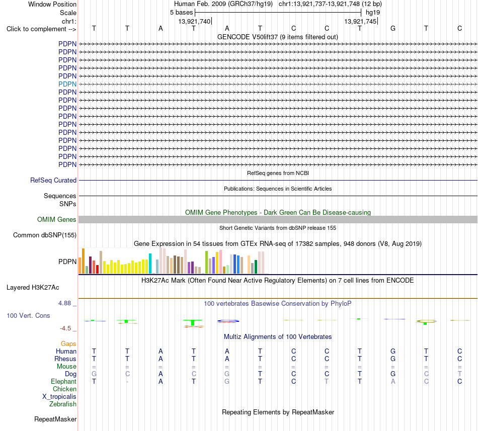The width and height of the screenshot is (478, 431).
Task: Click '100 vertebrates Basewise Conservation by PhyloP' title
Action: [278, 303]
